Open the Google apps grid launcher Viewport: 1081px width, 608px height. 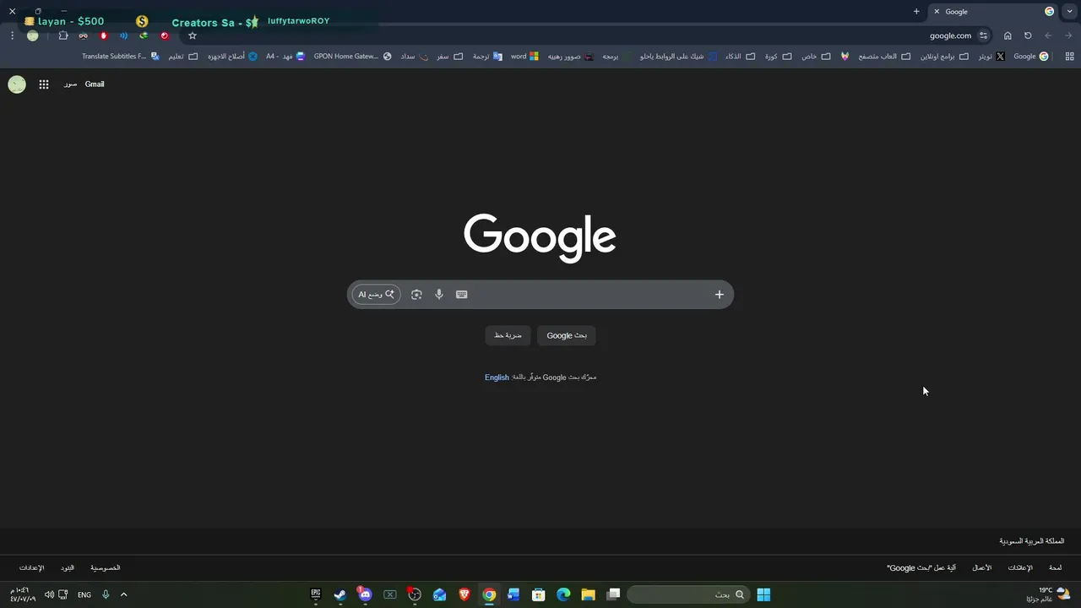(x=44, y=84)
